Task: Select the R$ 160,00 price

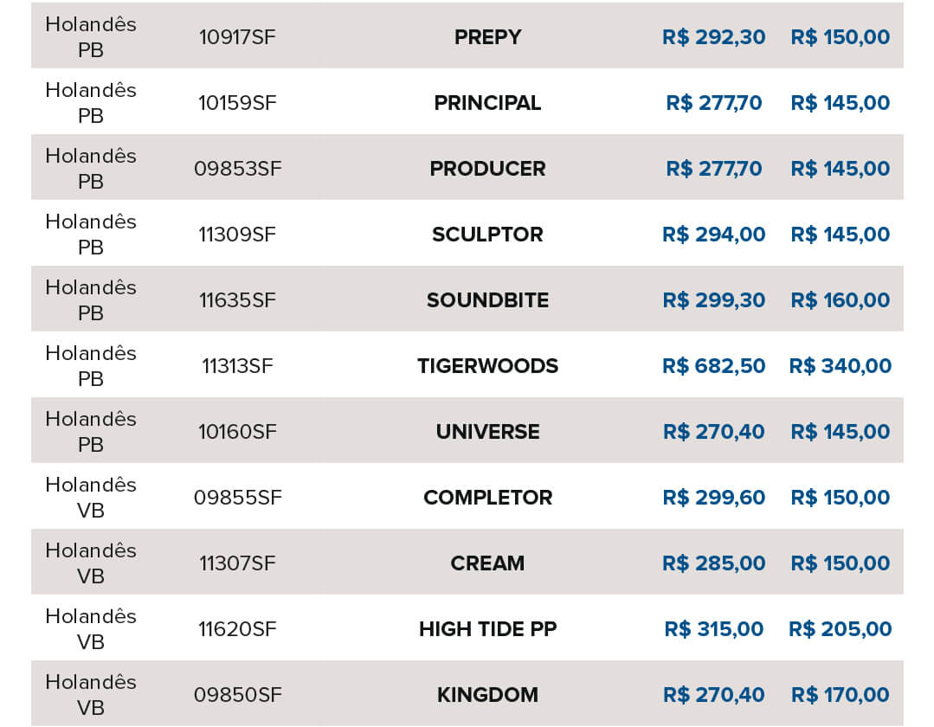Action: pos(840,300)
